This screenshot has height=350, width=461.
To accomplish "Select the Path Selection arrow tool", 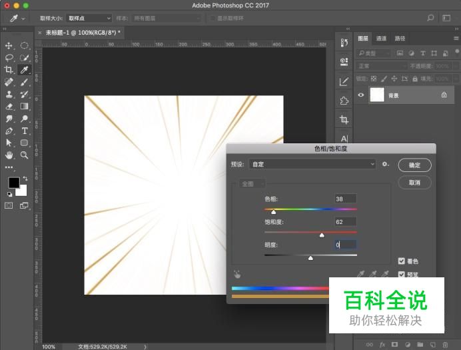I will (9, 143).
